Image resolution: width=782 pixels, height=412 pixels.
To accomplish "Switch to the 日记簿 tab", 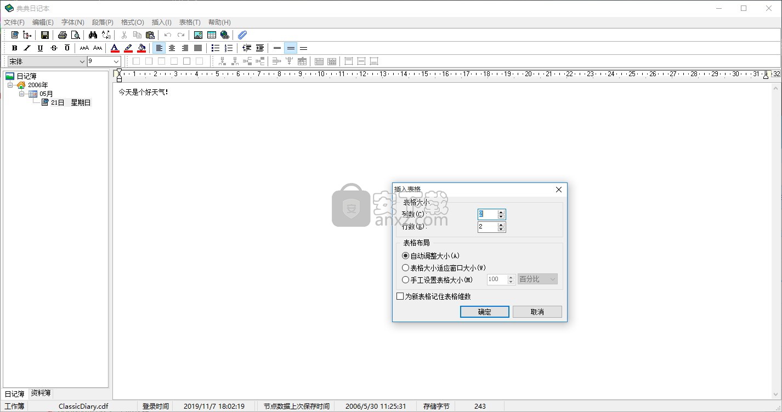I will (15, 393).
